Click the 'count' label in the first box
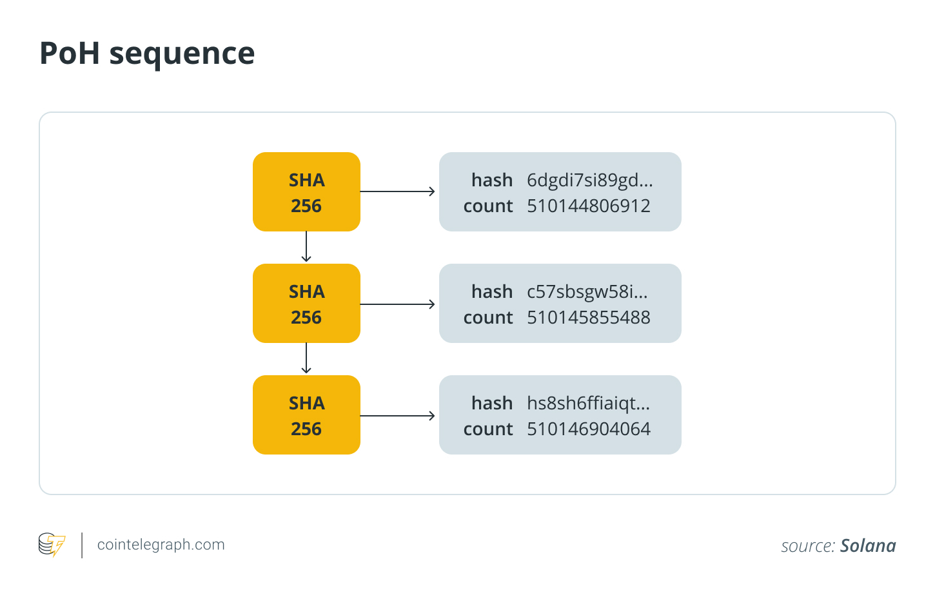Screen dimensions: 935x597 tap(488, 206)
